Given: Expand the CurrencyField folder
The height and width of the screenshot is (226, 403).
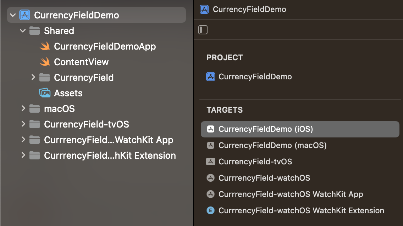Looking at the screenshot, I should (33, 78).
